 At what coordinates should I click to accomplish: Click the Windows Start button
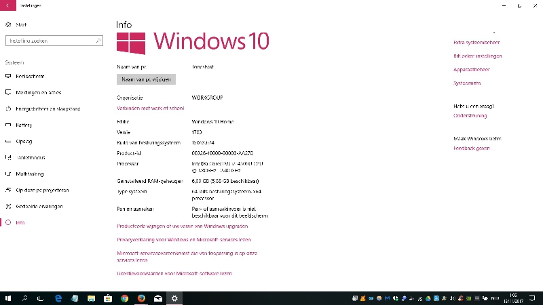(8, 298)
